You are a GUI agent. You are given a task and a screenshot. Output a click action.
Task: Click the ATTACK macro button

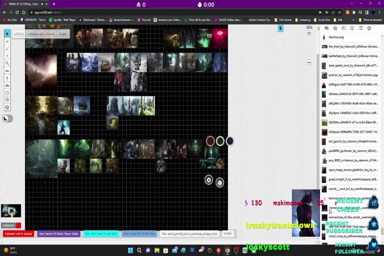[19, 34]
